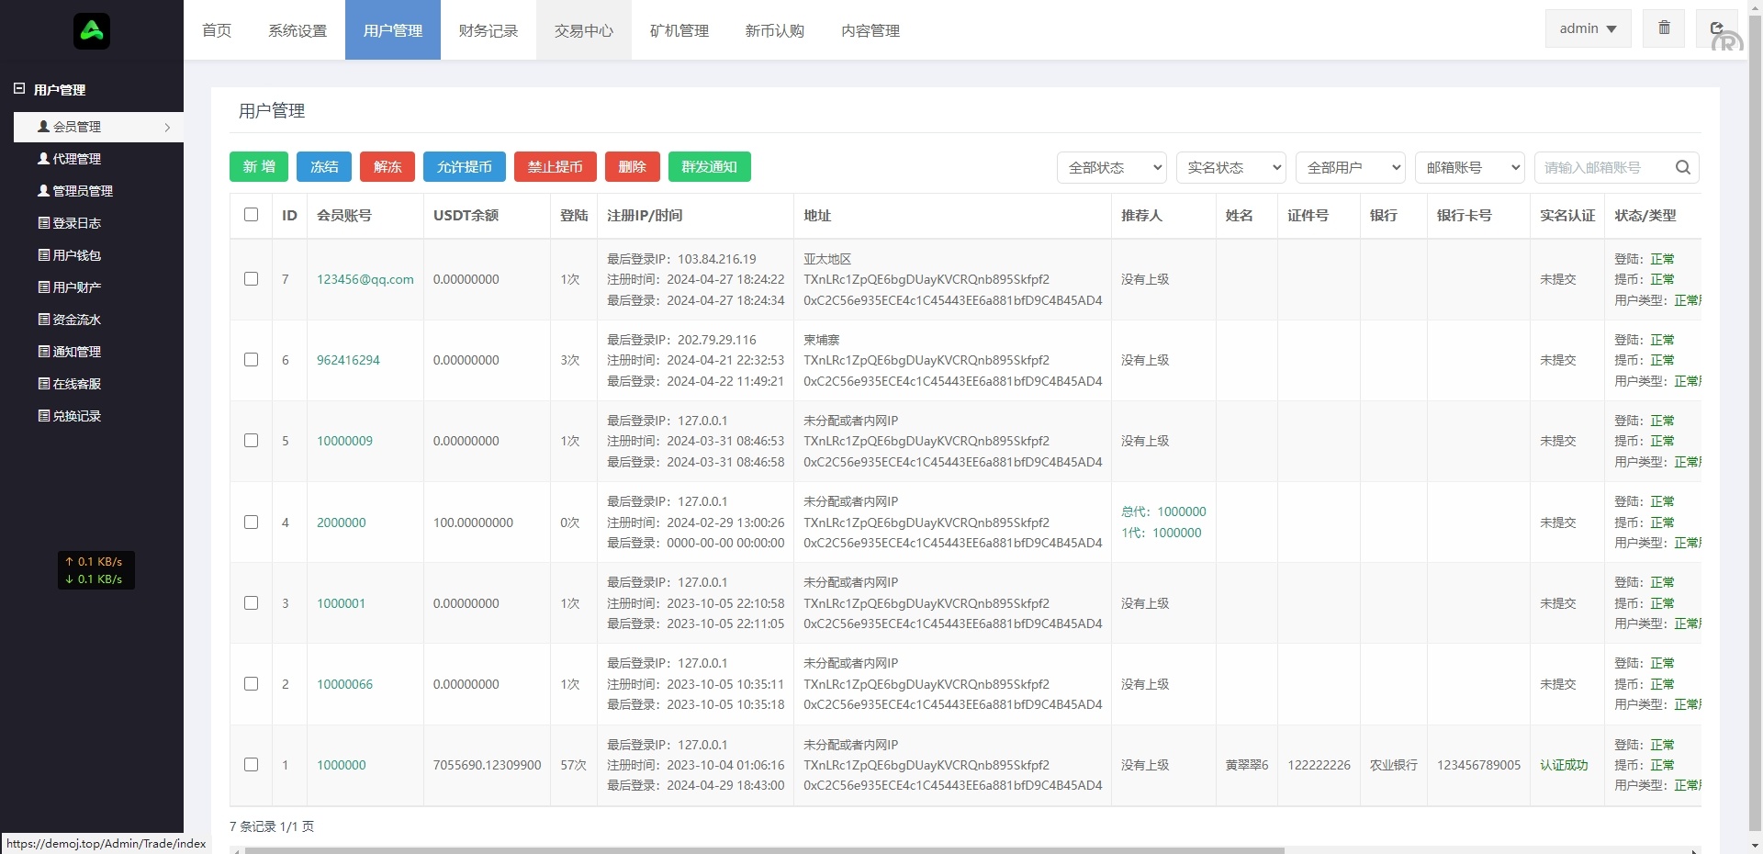This screenshot has height=854, width=1763.
Task: Open 资金流水 in the sidebar
Action: 44,320
